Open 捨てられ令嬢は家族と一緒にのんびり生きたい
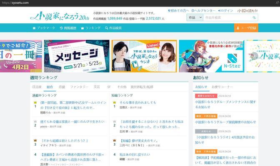This screenshot has width=280, height=166. tap(72, 122)
